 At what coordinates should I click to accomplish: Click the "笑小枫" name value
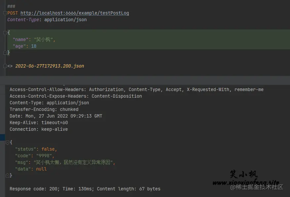43,40
